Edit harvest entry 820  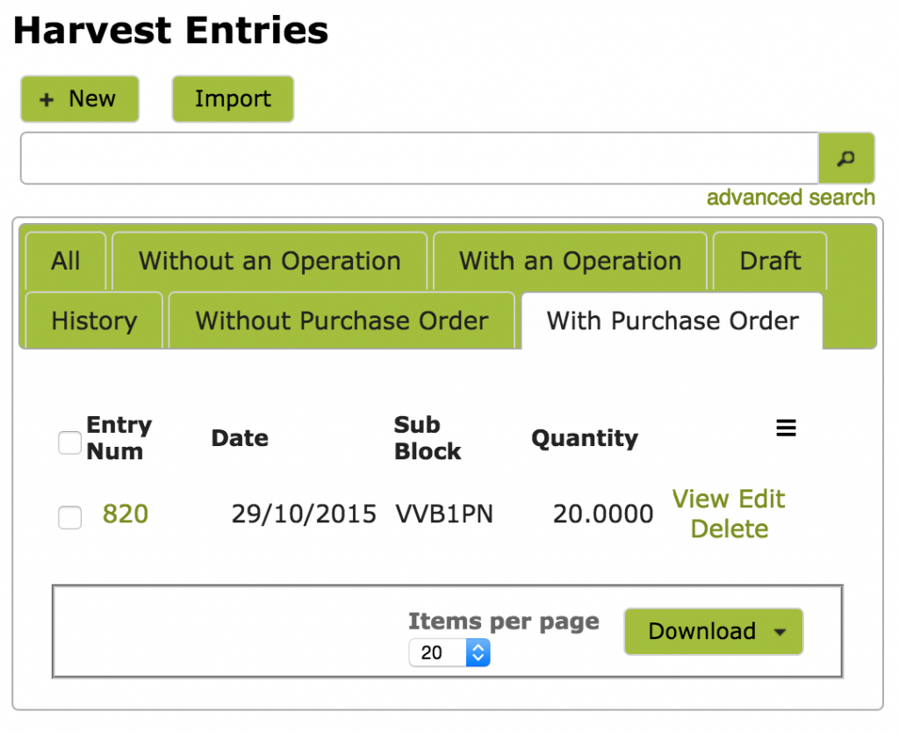click(x=762, y=499)
